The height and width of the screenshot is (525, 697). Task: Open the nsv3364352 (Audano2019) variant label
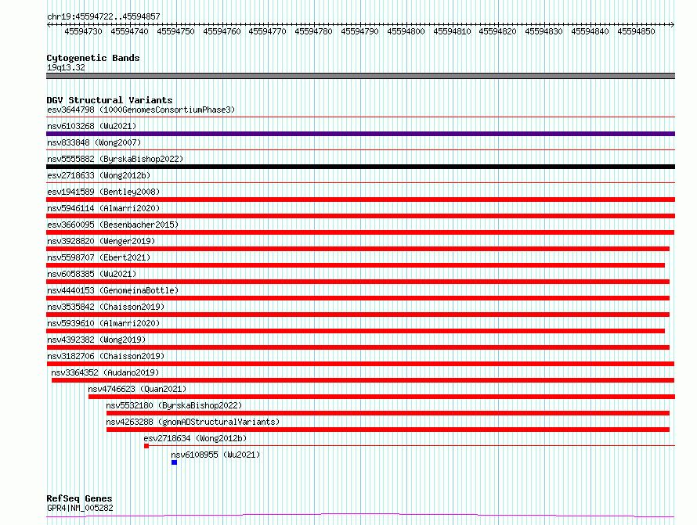coord(105,372)
